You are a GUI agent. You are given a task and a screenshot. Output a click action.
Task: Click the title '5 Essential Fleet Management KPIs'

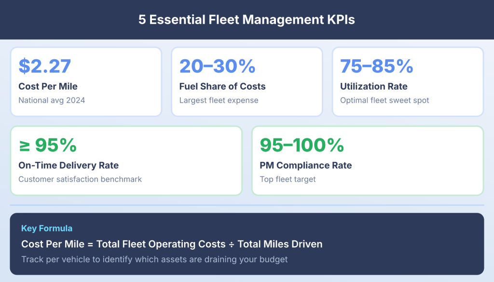point(247,19)
